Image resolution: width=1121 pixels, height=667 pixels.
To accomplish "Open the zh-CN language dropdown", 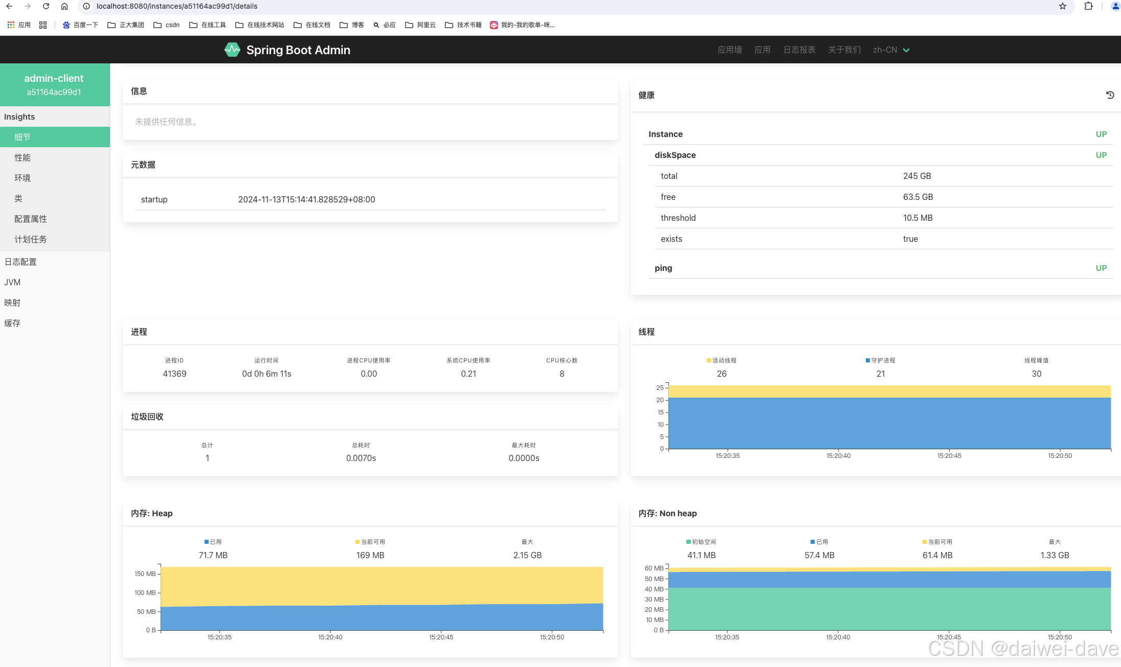I will (891, 50).
